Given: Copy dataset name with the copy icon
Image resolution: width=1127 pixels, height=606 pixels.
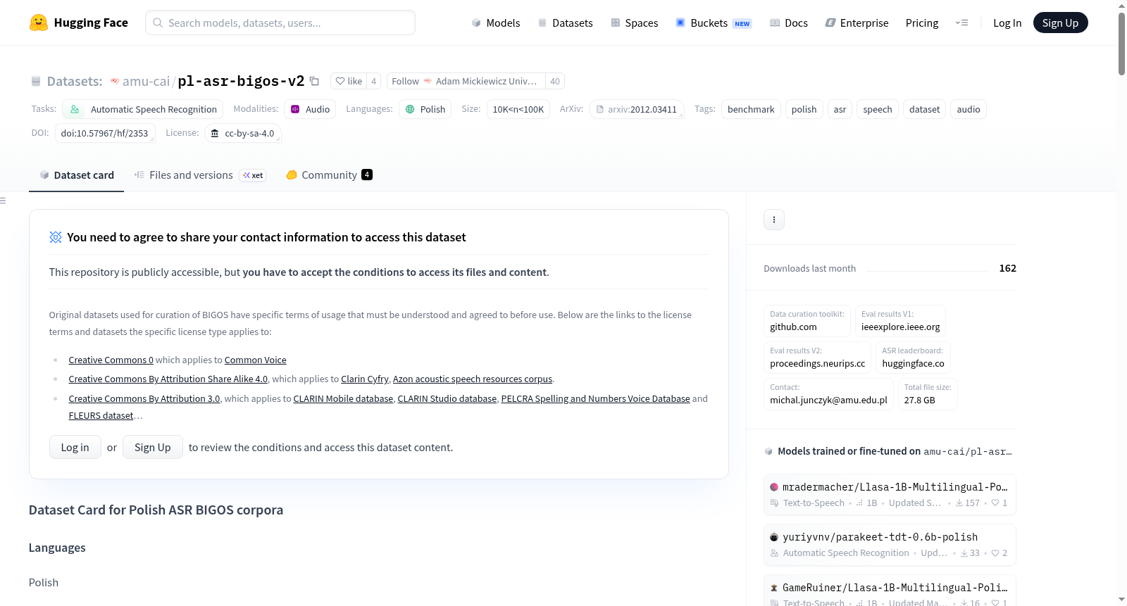Looking at the screenshot, I should pyautogui.click(x=315, y=81).
